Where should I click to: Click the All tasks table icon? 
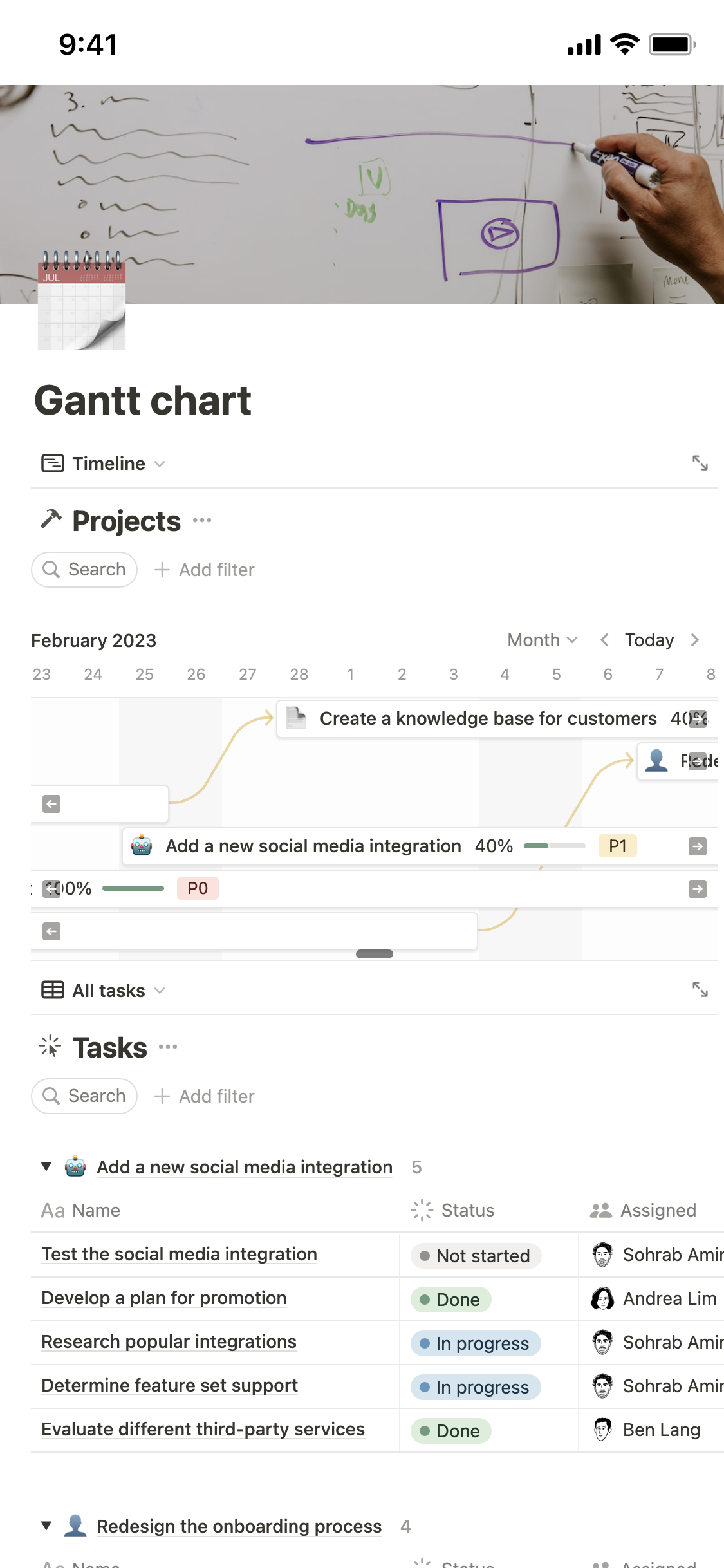(x=53, y=990)
